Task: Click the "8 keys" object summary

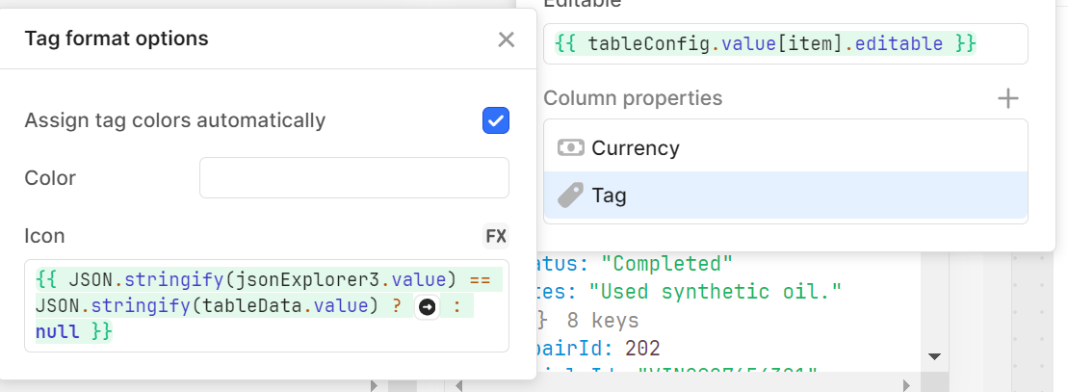Action: (x=603, y=321)
